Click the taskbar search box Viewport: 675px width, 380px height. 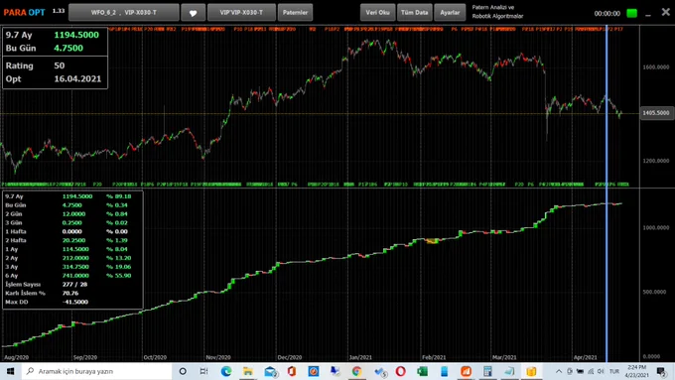click(96, 371)
